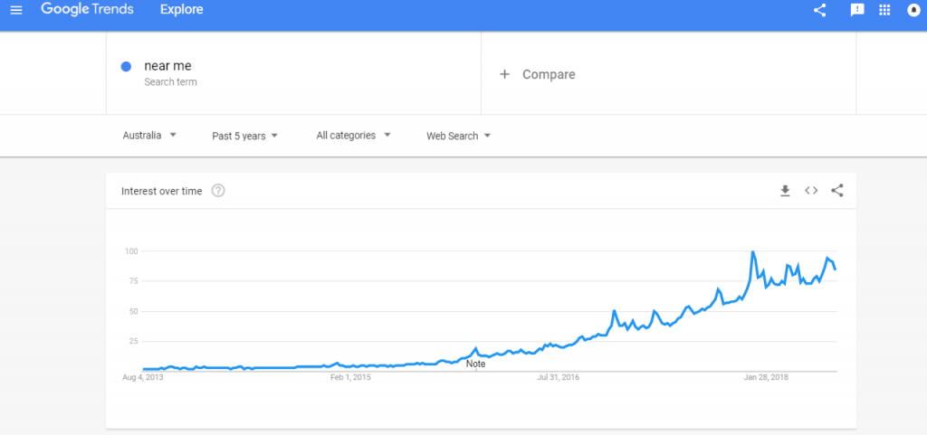The height and width of the screenshot is (435, 927).
Task: Share the Interest over time chart
Action: 837,191
